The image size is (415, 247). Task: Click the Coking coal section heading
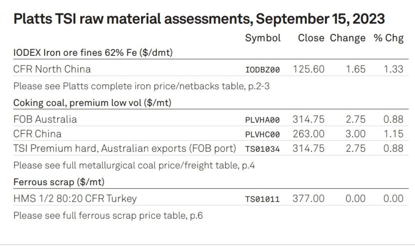[92, 103]
